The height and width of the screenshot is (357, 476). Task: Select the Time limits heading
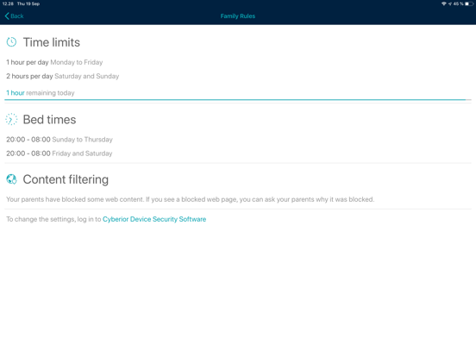[x=52, y=42]
